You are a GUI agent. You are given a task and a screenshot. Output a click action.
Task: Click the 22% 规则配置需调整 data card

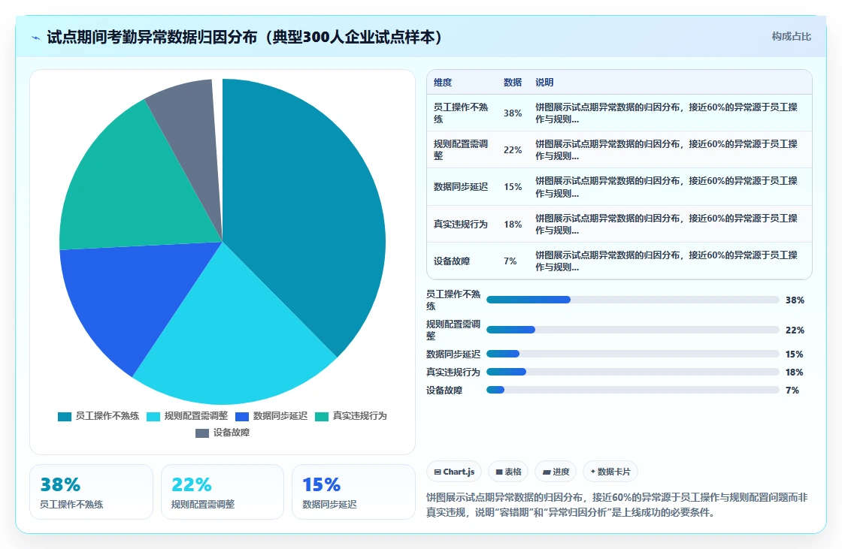pyautogui.click(x=223, y=492)
